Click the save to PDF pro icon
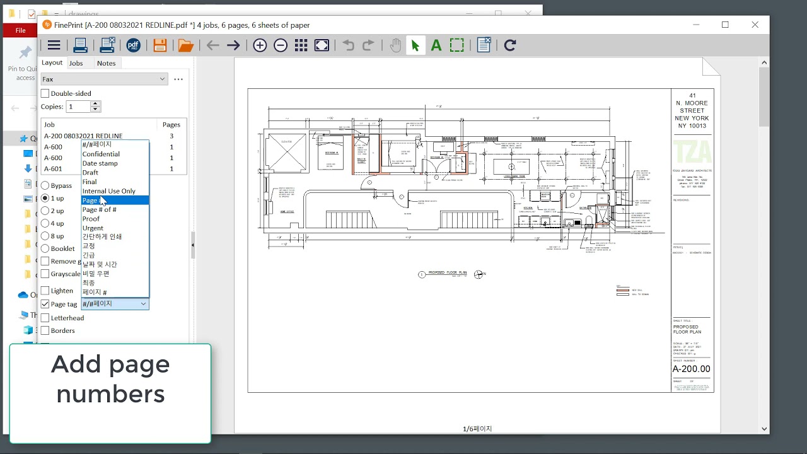 133,45
